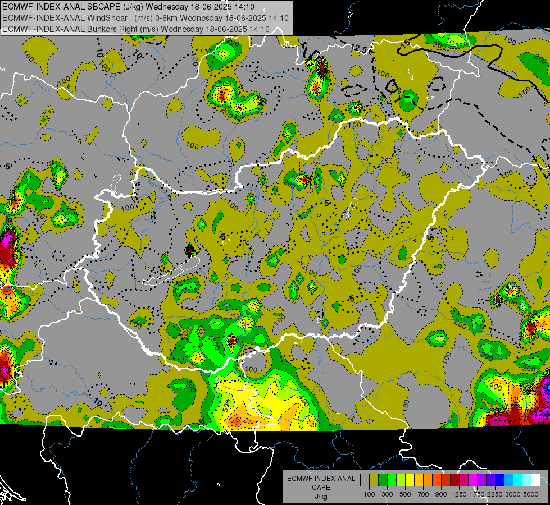Click the dark green legend swatch

(x=383, y=480)
